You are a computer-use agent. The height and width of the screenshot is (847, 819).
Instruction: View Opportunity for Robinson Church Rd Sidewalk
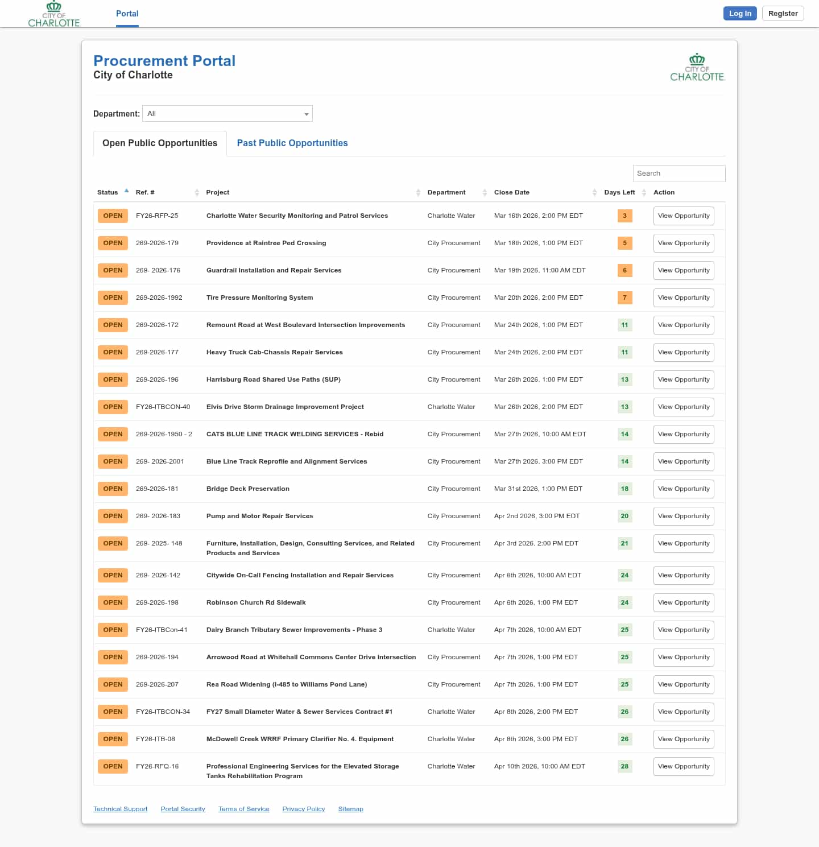click(683, 602)
